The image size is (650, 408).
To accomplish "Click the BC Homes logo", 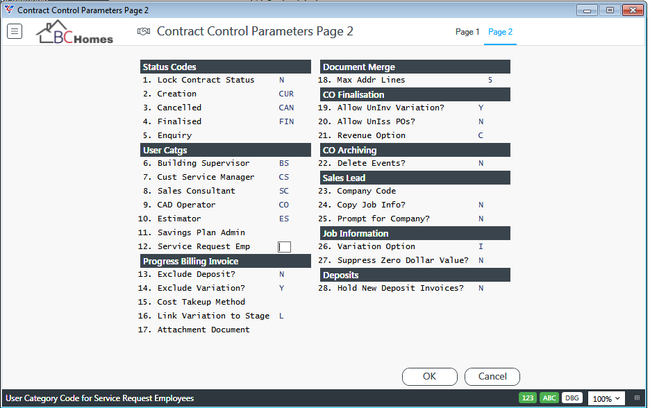I will [x=74, y=32].
